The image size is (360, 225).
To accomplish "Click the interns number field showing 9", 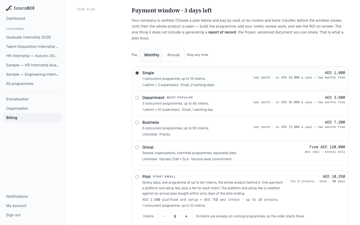I will pos(175,216).
